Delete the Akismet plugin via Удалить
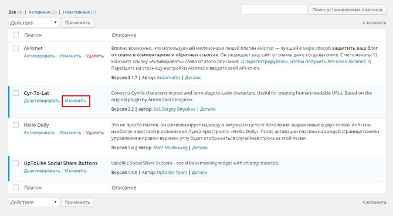The width and height of the screenshot is (393, 216). click(x=95, y=56)
